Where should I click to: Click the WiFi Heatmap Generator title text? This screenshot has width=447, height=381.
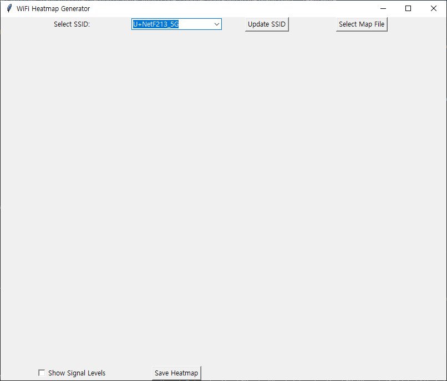point(53,9)
